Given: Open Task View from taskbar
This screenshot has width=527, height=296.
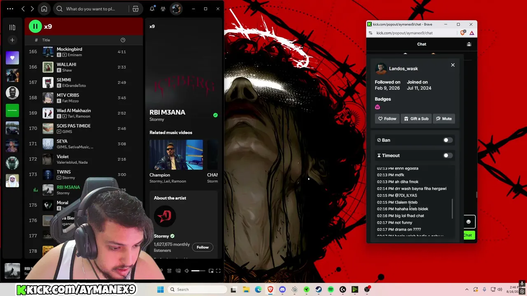Looking at the screenshot, I should point(234,289).
